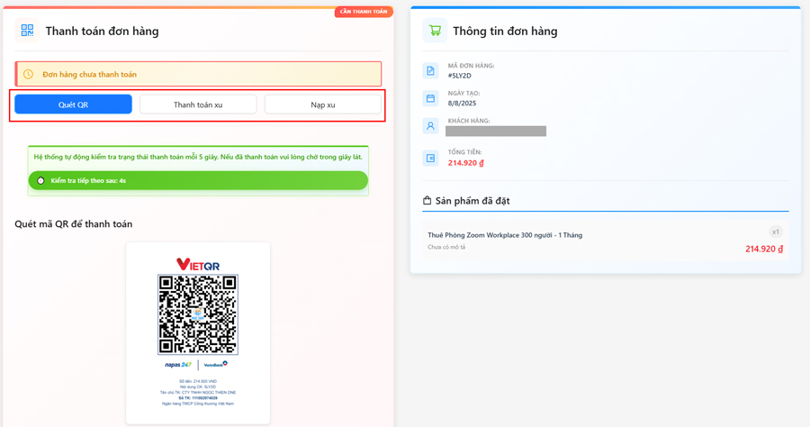Viewport: 810px width, 427px height.
Task: Click the VietinBank logo under the QR code
Action: coord(215,365)
